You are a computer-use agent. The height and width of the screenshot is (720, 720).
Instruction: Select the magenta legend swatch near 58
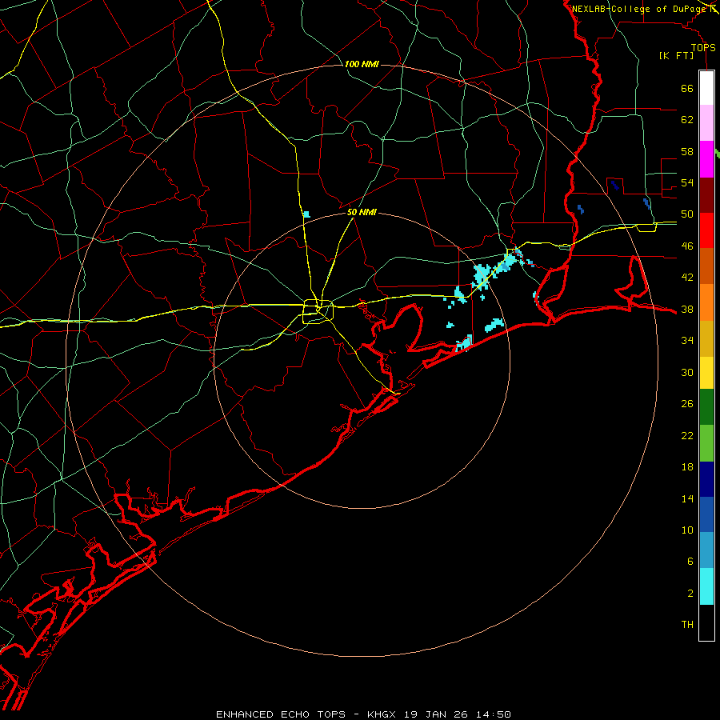pyautogui.click(x=706, y=159)
